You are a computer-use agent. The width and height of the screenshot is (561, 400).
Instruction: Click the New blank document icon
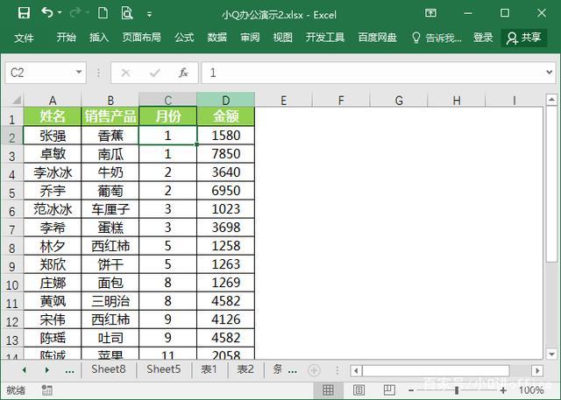[x=103, y=13]
